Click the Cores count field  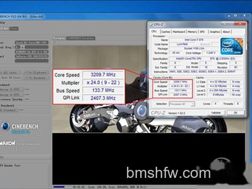(x=215, y=104)
